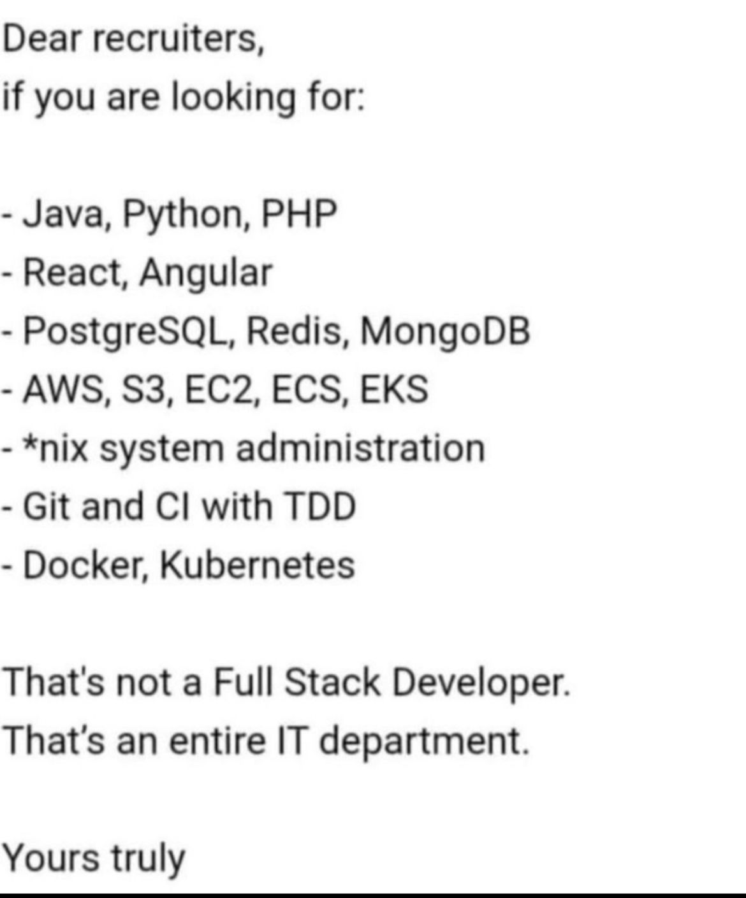
Task: Click the 'Yours truly' closing line
Action: click(x=94, y=858)
